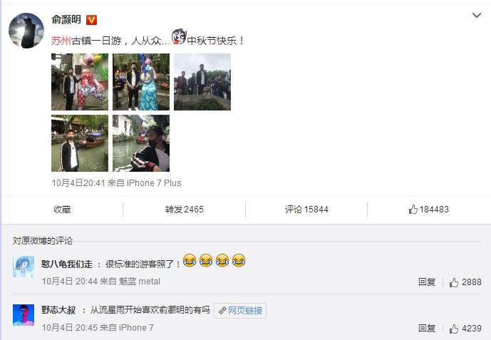
Task: Click the 苏州 location link
Action: tap(61, 41)
